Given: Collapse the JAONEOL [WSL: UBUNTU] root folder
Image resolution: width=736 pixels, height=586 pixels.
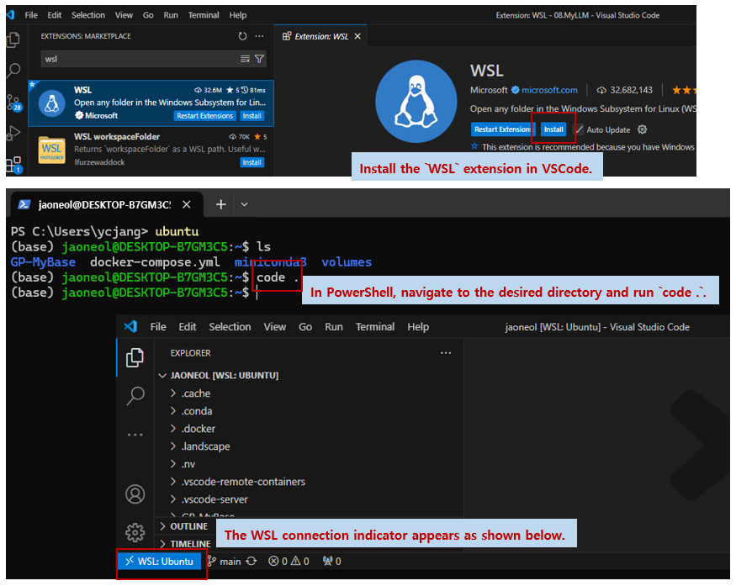Looking at the screenshot, I should (x=219, y=375).
